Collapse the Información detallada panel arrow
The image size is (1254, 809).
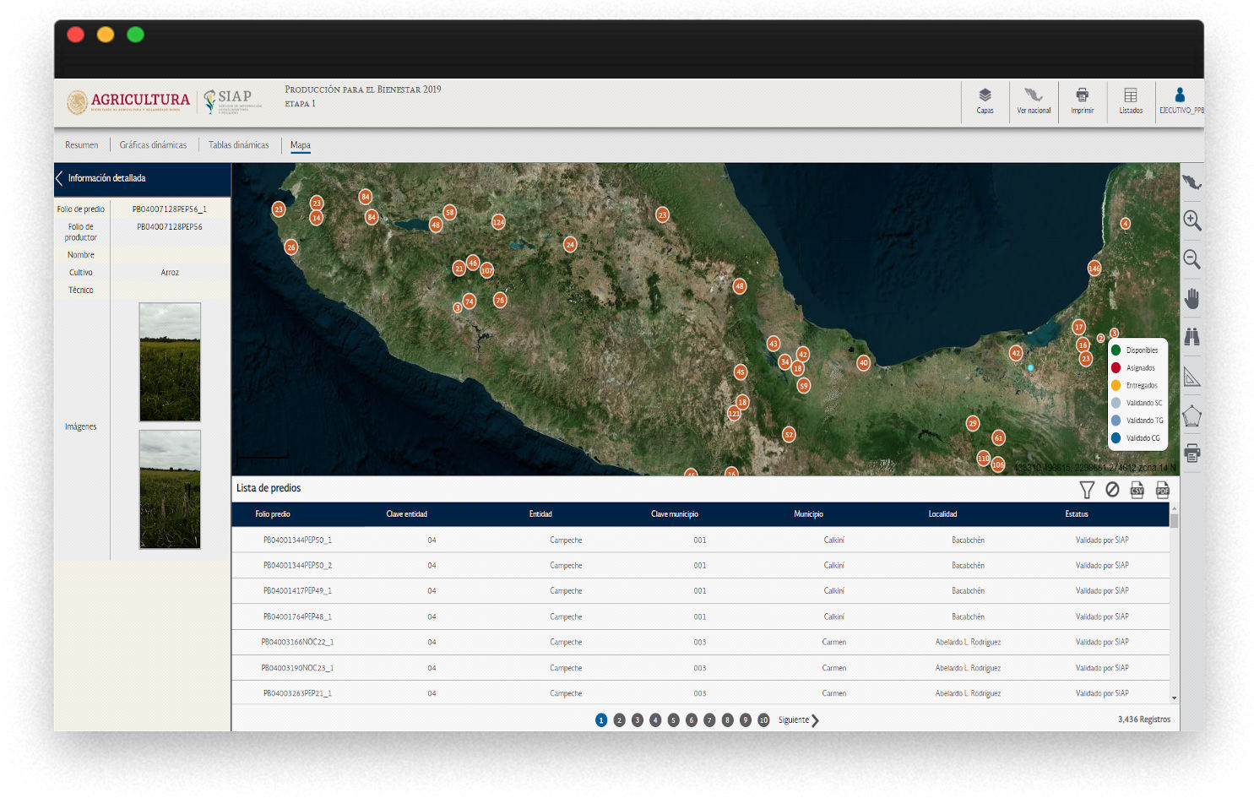point(59,178)
